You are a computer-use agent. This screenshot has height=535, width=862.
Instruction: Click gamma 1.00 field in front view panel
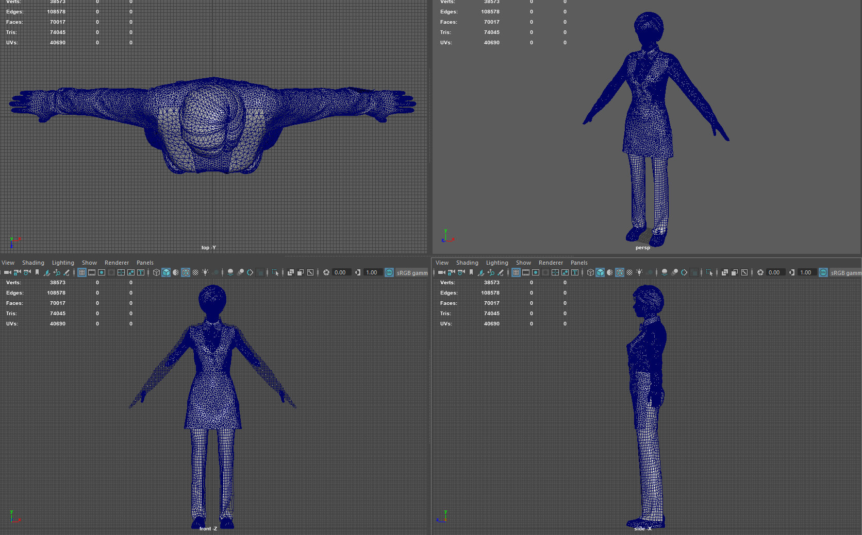coord(372,272)
